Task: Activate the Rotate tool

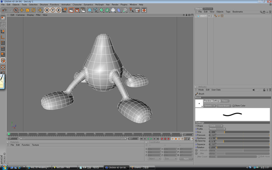Action: click(33, 10)
